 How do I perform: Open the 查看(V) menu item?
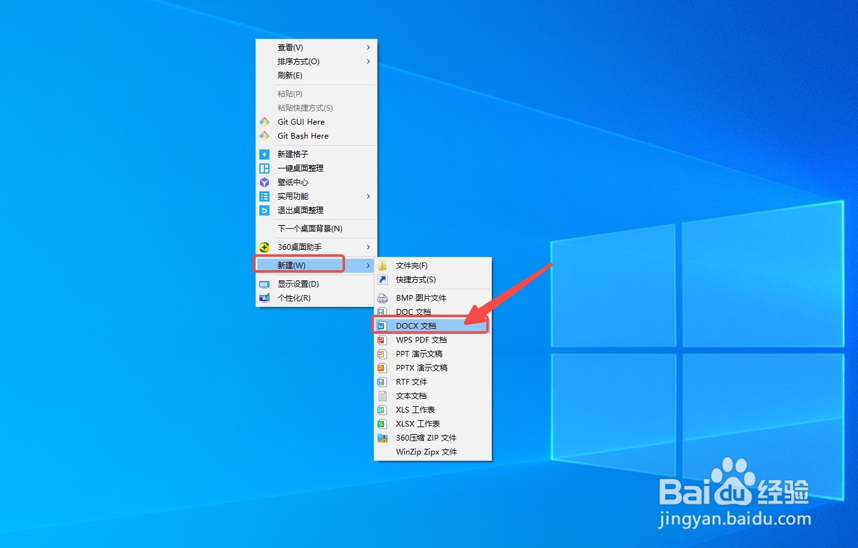(316, 48)
